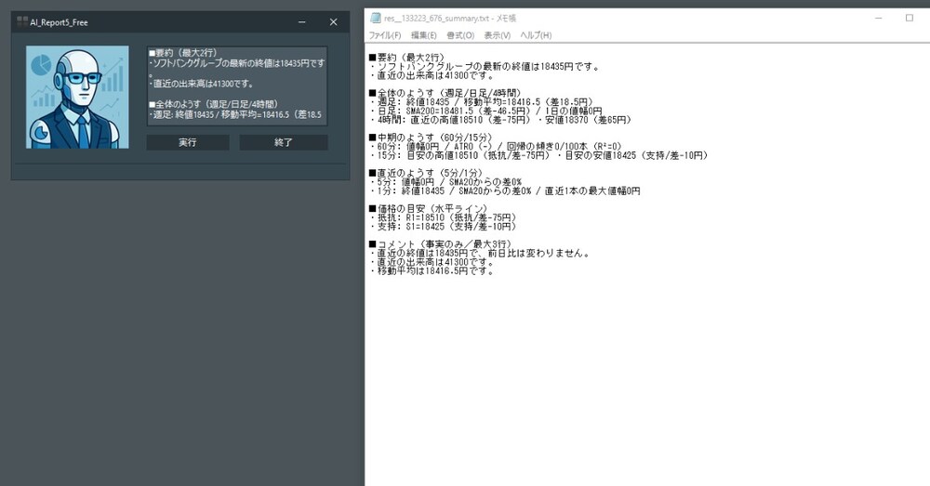Click the Notepad document icon in title bar
The image size is (930, 486).
point(375,18)
